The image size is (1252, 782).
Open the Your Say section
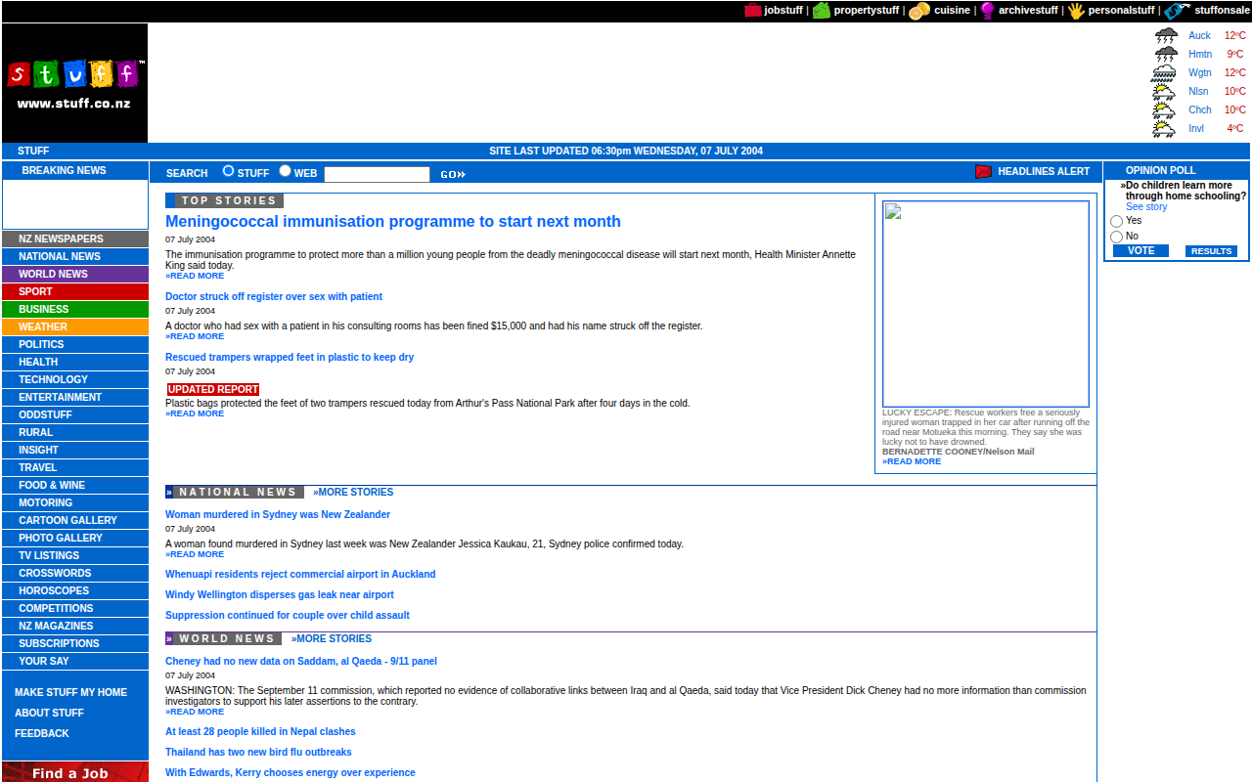click(75, 661)
